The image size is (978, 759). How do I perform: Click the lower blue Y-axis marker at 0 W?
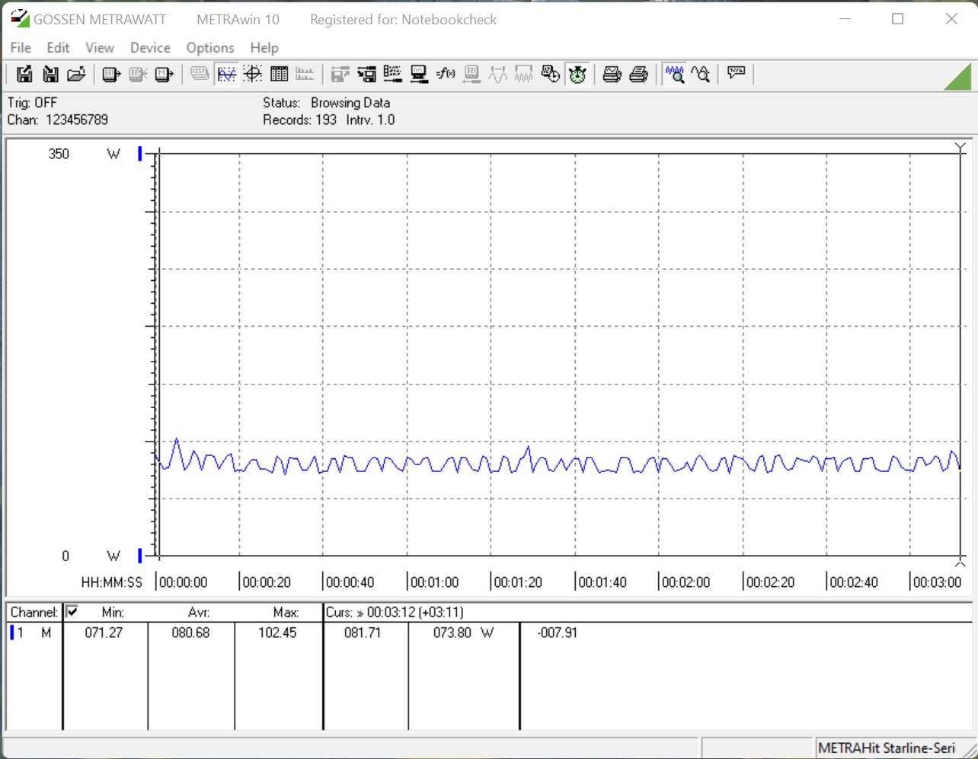(140, 556)
